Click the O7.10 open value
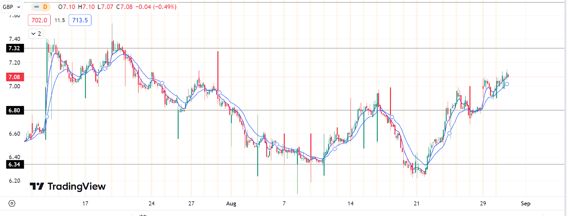This screenshot has height=216, width=567. click(x=67, y=7)
